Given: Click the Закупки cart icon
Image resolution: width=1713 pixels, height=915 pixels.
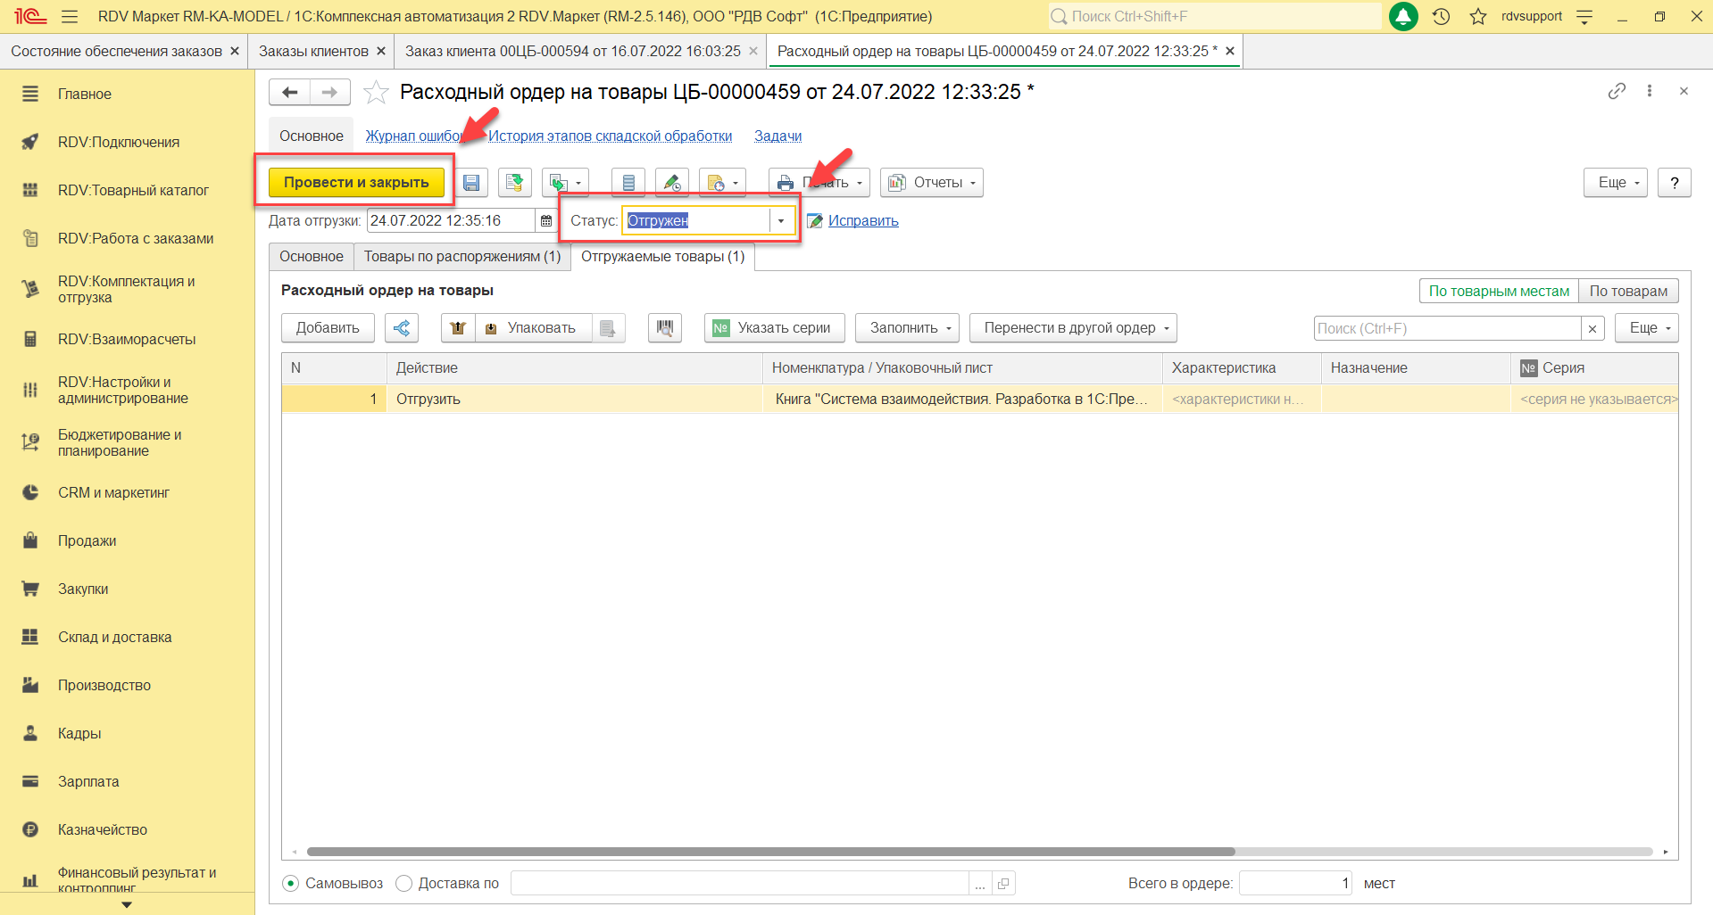Looking at the screenshot, I should click(30, 589).
